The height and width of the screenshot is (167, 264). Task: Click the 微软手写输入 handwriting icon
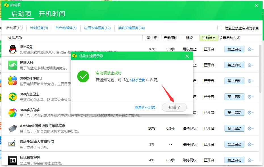click(12, 144)
